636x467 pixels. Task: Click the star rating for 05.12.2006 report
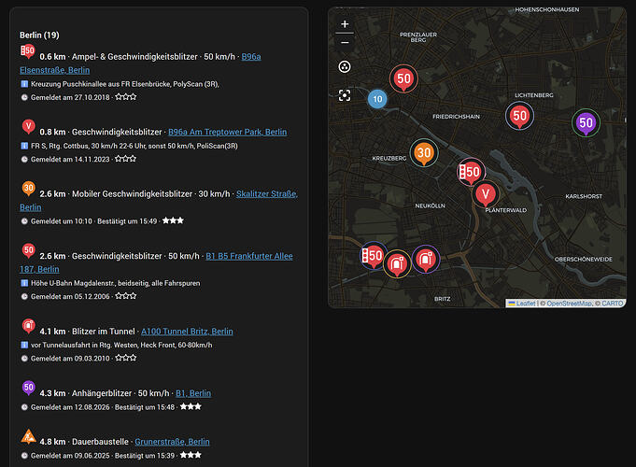[126, 296]
